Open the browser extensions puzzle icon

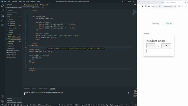click(x=149, y=6)
